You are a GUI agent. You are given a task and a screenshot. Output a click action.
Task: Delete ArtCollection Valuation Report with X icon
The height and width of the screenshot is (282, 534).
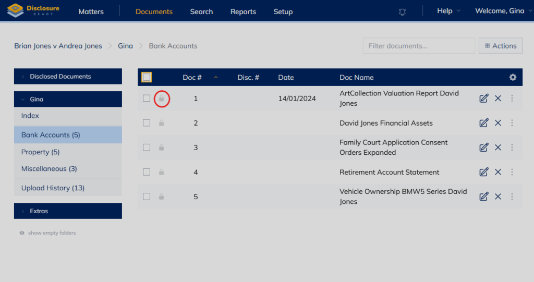click(x=498, y=99)
